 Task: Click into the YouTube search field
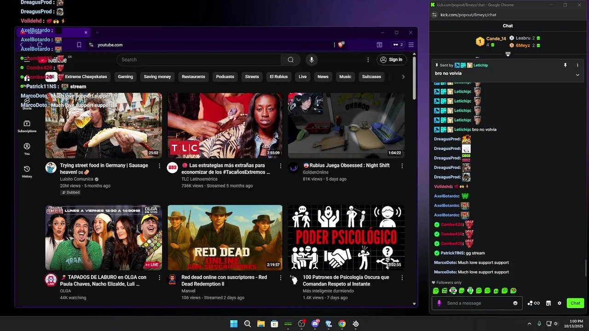coord(199,60)
